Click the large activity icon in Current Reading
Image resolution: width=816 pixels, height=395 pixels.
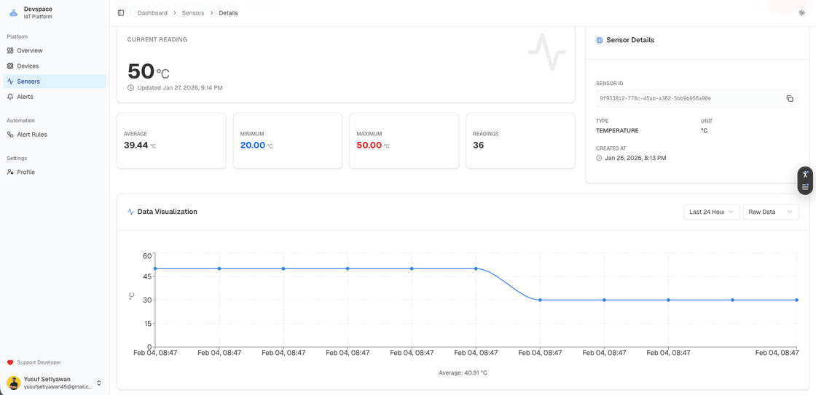point(547,52)
